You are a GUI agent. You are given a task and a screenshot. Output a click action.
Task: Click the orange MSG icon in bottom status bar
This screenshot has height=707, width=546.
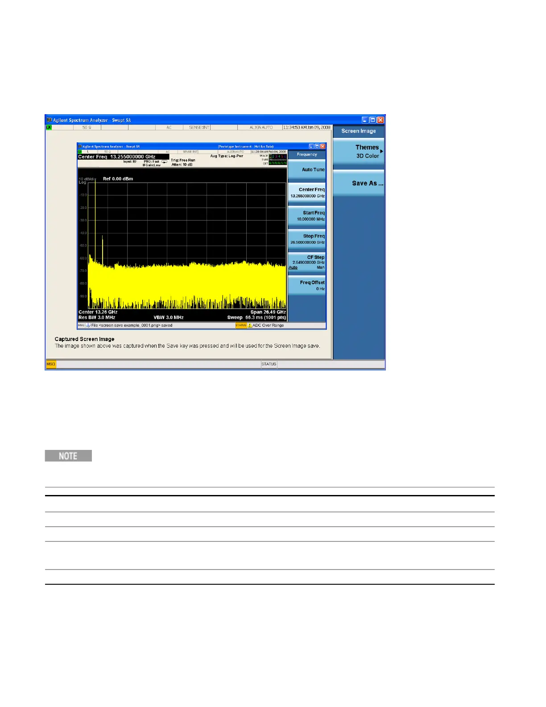click(51, 364)
